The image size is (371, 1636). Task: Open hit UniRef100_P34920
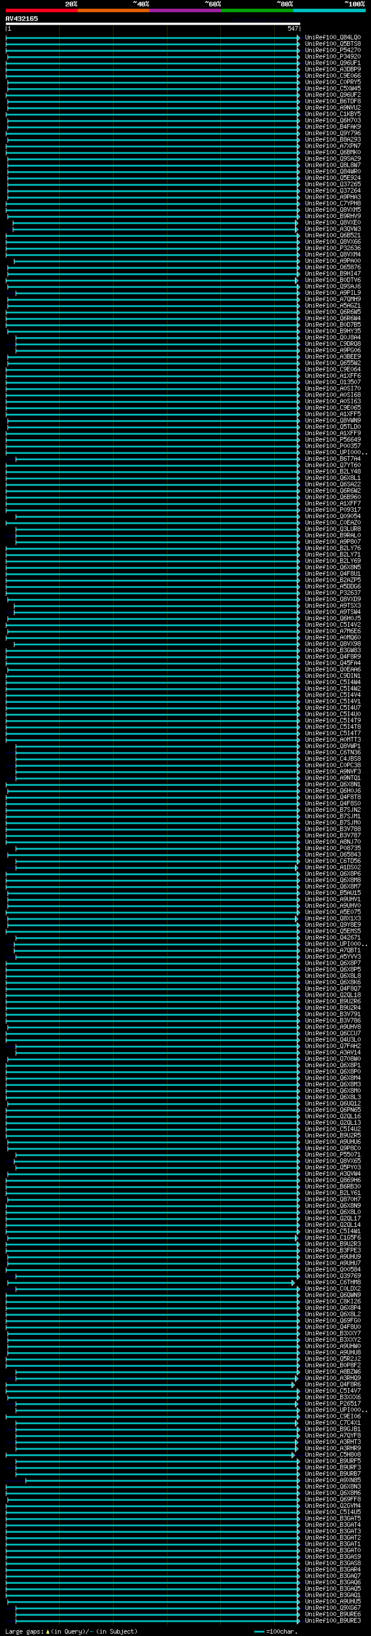click(x=332, y=56)
